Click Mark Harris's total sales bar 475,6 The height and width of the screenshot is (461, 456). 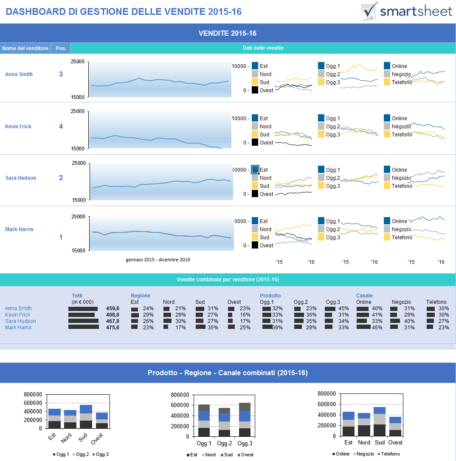pos(84,327)
